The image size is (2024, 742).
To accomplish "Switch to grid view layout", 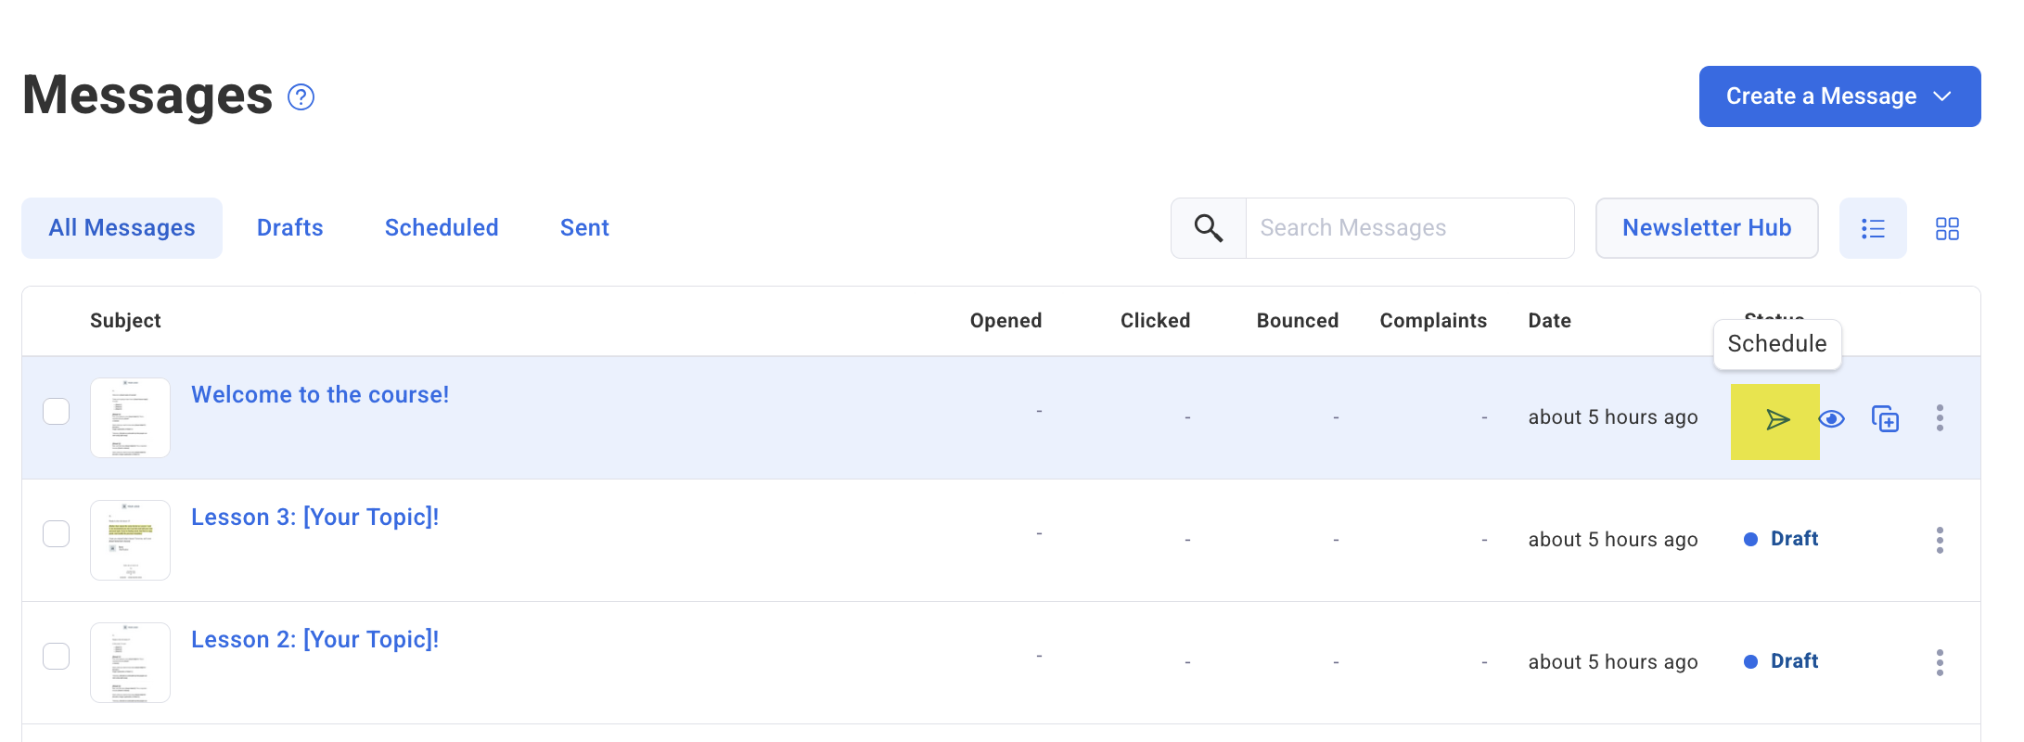I will 1947,228.
